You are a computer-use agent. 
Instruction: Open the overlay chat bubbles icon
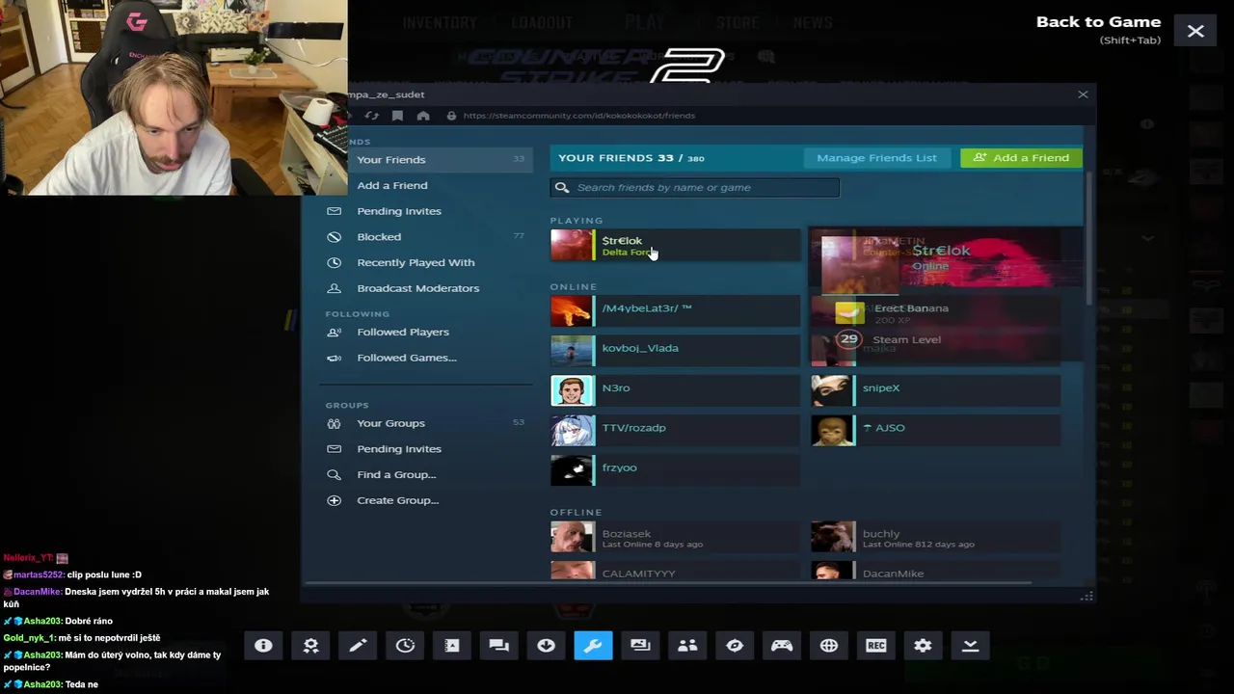click(498, 646)
